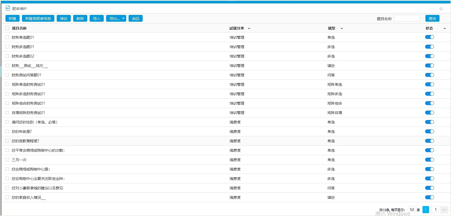Focus the 题目名称 search input field
The image size is (451, 216).
click(407, 18)
